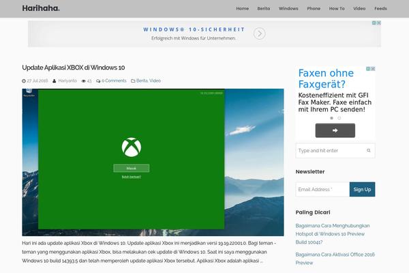Viewport: 409px width, 273px height.
Task: Open the Berita menu item
Action: tap(263, 9)
